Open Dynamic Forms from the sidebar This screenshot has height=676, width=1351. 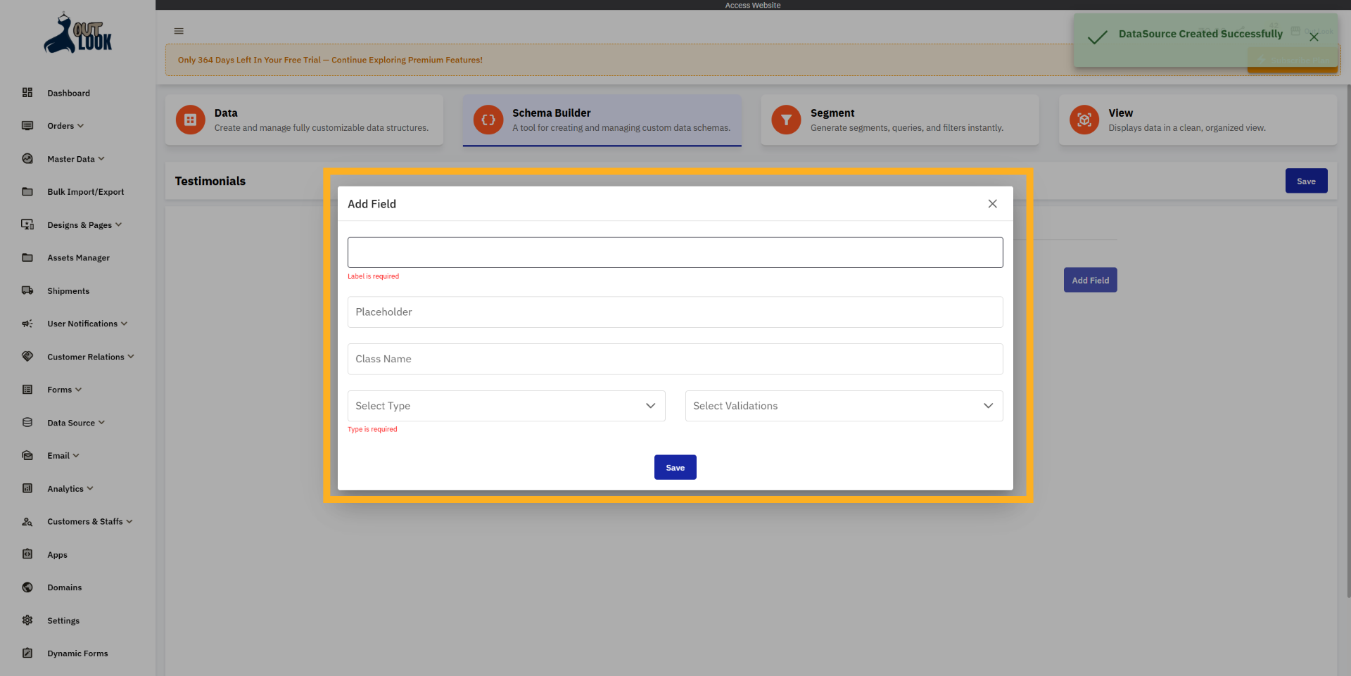click(x=78, y=653)
